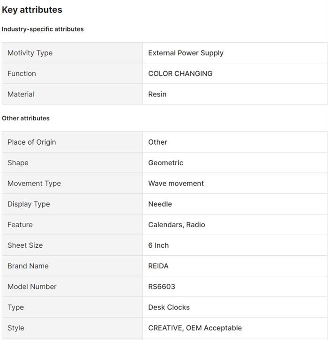The width and height of the screenshot is (328, 340).
Task: Select the Industry-specific attributes subheading
Action: click(43, 29)
